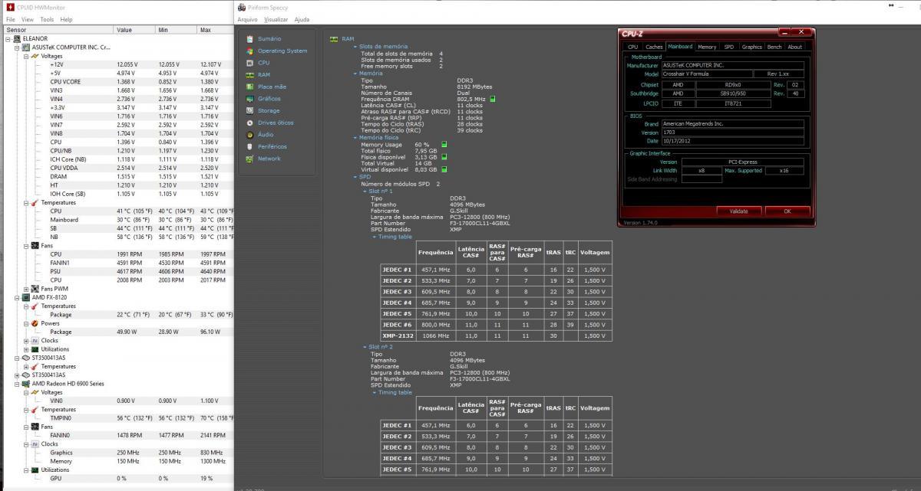Click the AMD FX-8120 processor icon
This screenshot has height=491, width=921.
point(26,297)
